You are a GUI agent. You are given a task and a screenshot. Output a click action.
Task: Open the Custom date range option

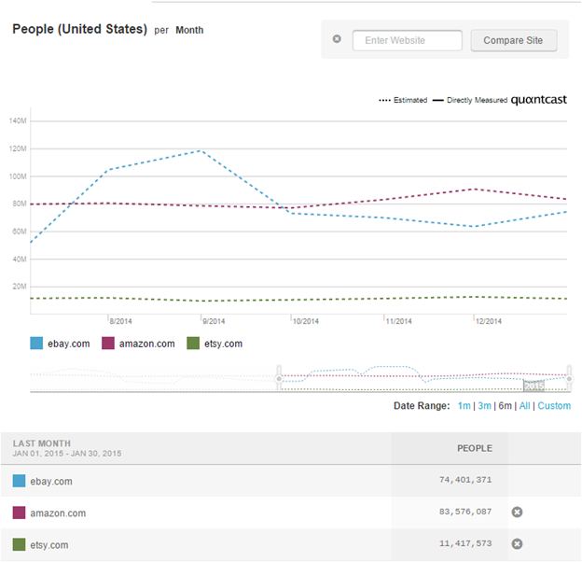pyautogui.click(x=554, y=406)
